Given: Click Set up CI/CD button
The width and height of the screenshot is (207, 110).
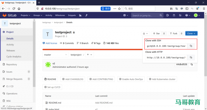Looking at the screenshot, I should (x=52, y=87).
